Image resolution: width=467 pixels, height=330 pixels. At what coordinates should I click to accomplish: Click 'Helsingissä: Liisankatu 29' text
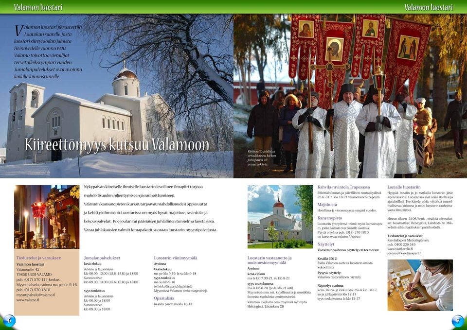[266, 307]
